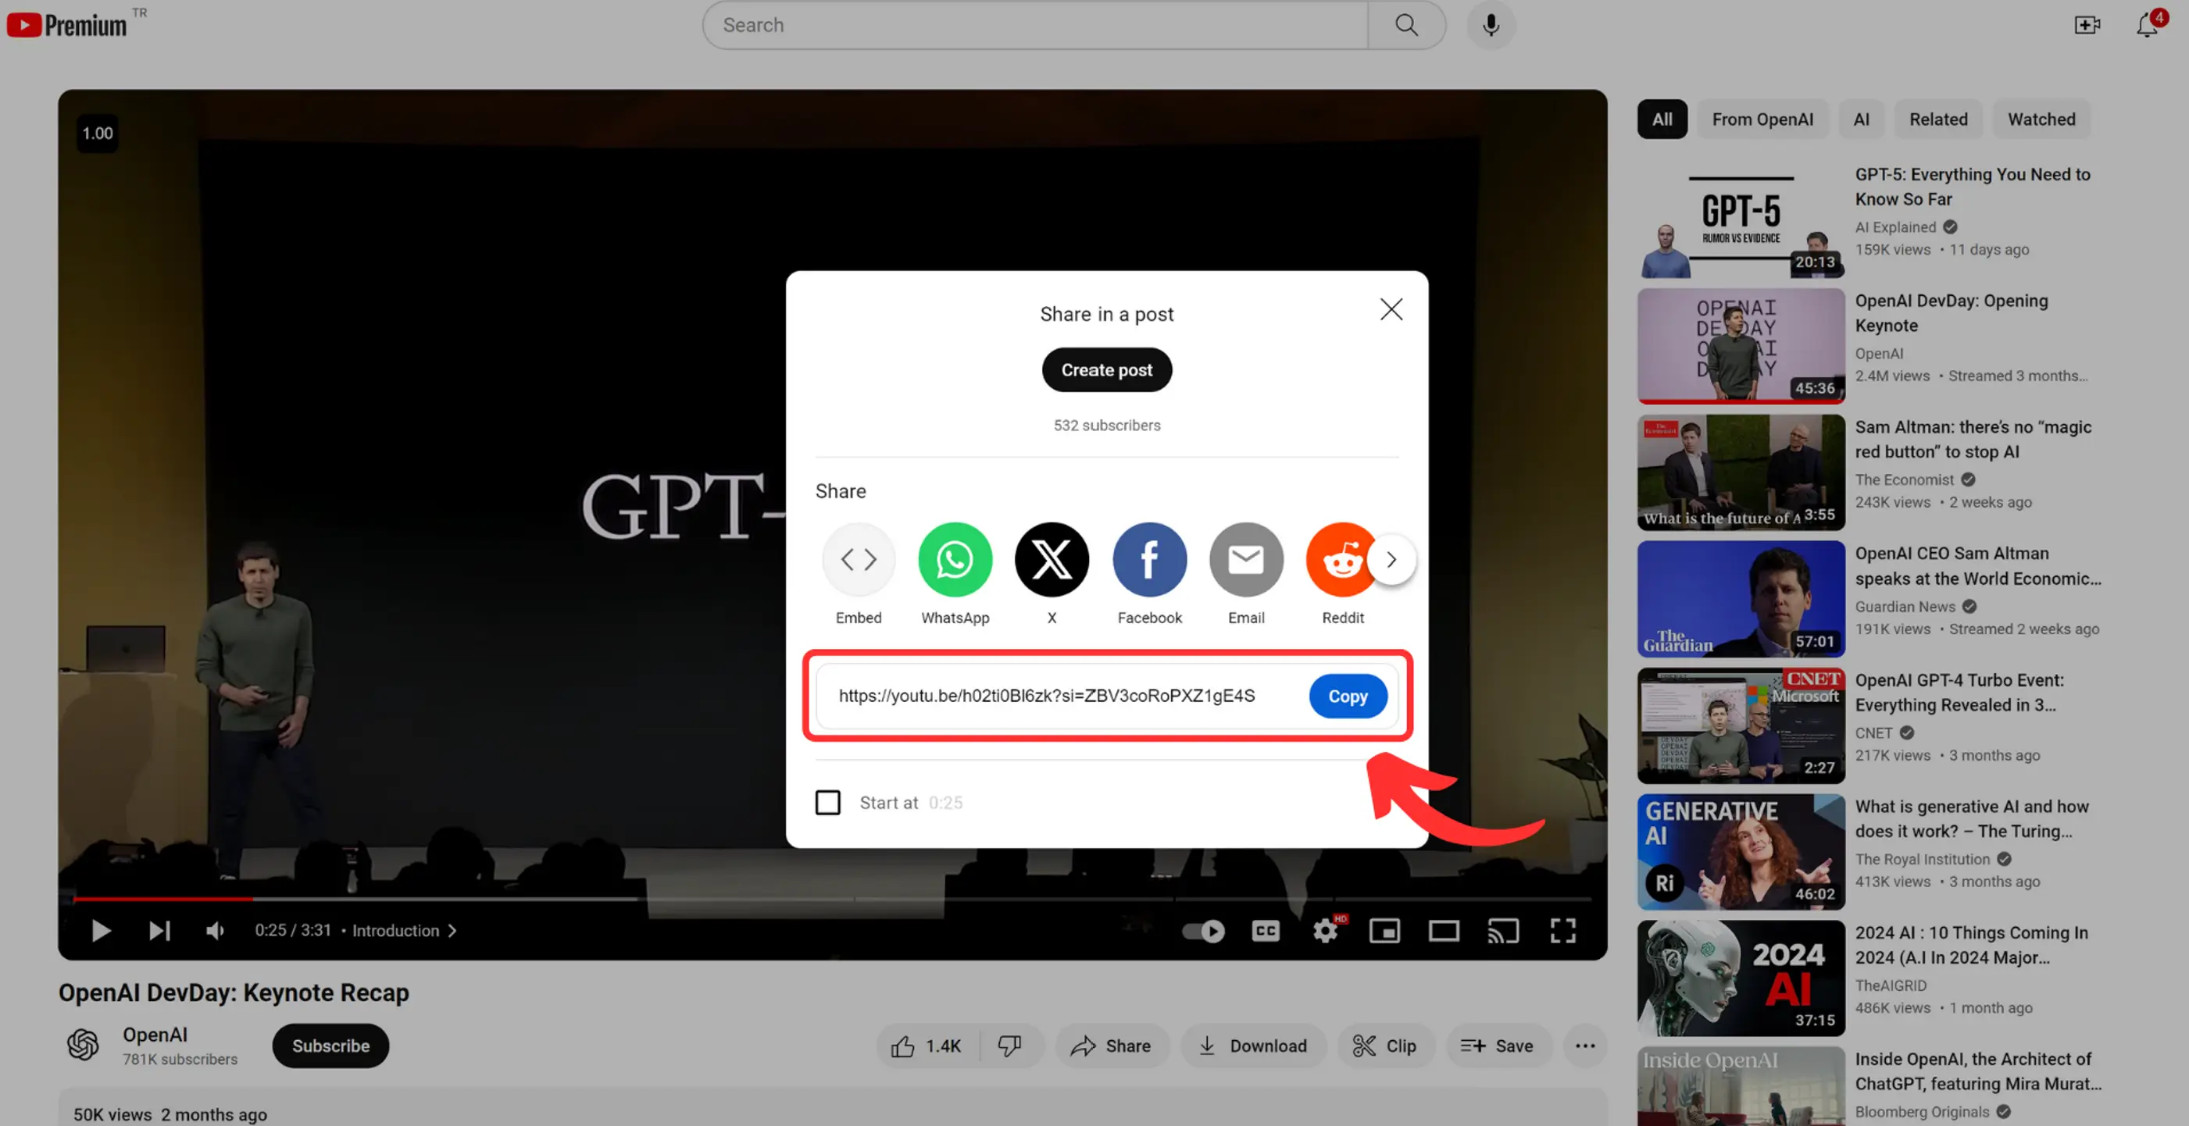Click the Download button

point(1252,1046)
